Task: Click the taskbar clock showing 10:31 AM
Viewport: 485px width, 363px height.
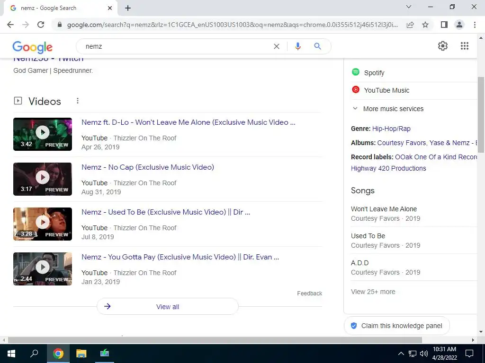Action: tap(444, 354)
